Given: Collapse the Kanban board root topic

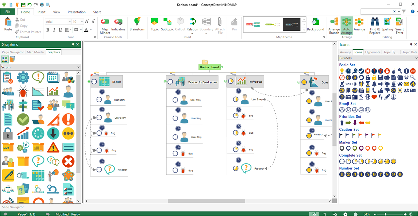Looking at the screenshot, I should point(221,67).
